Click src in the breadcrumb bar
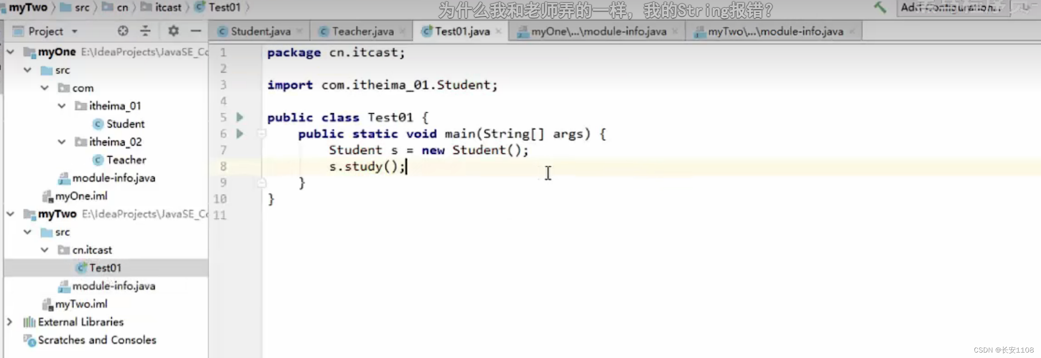This screenshot has width=1041, height=358. [82, 7]
